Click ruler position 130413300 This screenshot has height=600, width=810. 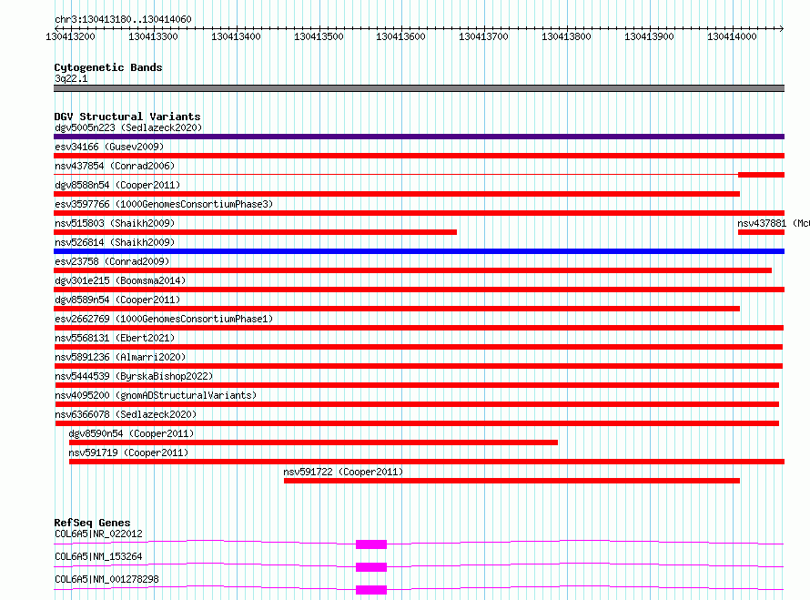tap(154, 36)
